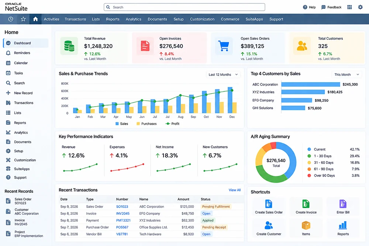Open the shortcuts star icon
369x246 pixels.
(23, 19)
